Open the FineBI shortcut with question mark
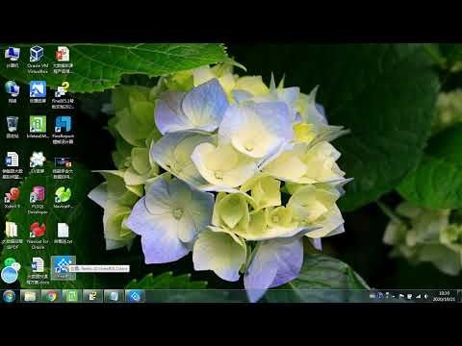The width and height of the screenshot is (462, 346). pos(63,95)
